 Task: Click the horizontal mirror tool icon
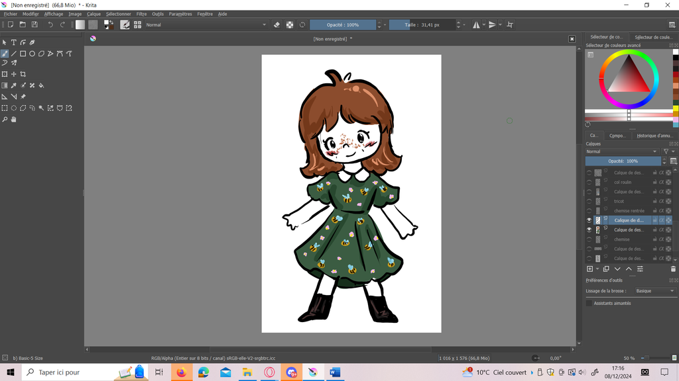pos(476,24)
